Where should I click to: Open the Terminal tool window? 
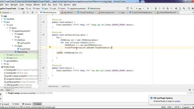pos(27,104)
